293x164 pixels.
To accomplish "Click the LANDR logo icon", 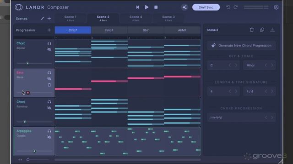I will click(19, 7).
